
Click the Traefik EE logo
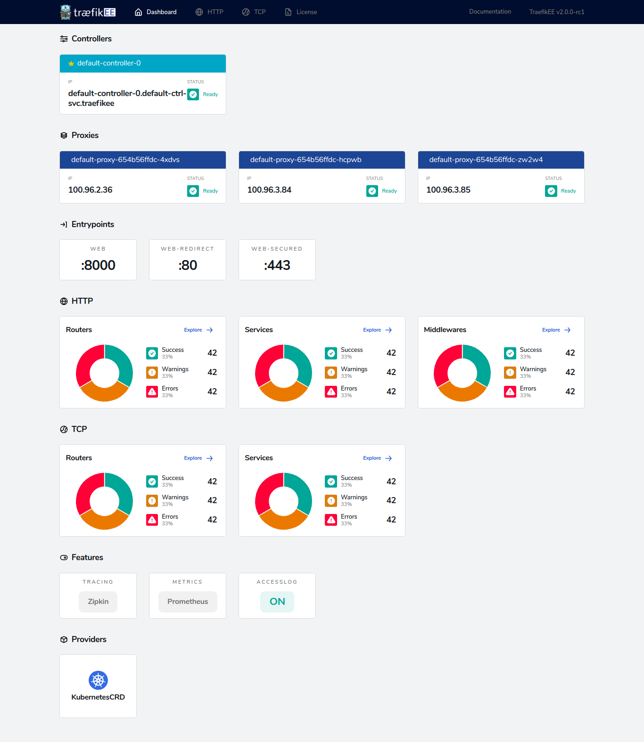pos(88,12)
